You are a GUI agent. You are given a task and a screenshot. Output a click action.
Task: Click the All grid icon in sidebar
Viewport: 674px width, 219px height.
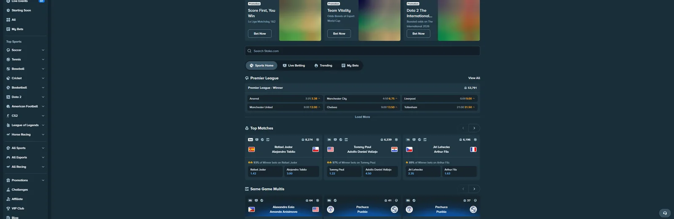tap(8, 20)
